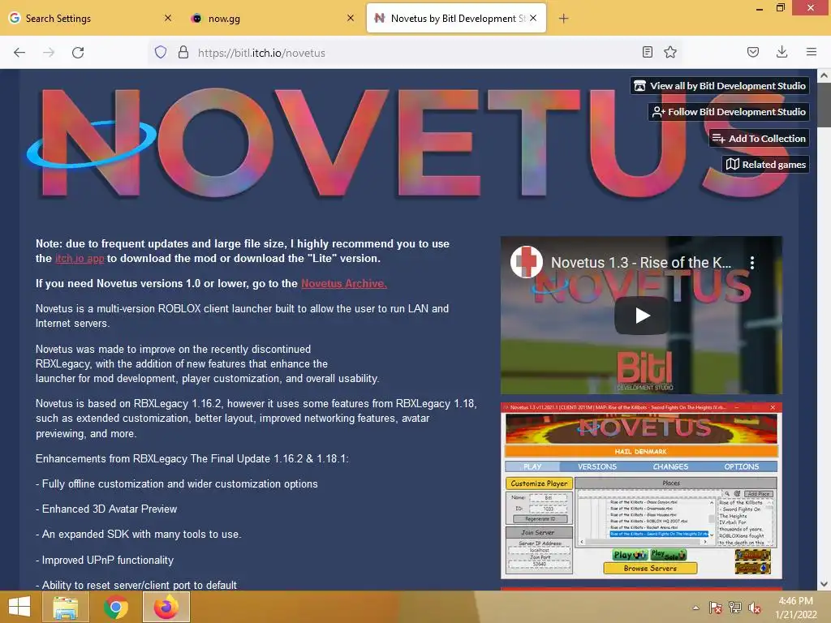Go back using the browser back arrow

pos(19,53)
